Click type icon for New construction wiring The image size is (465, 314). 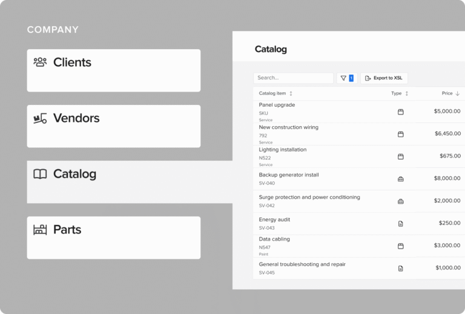click(401, 134)
